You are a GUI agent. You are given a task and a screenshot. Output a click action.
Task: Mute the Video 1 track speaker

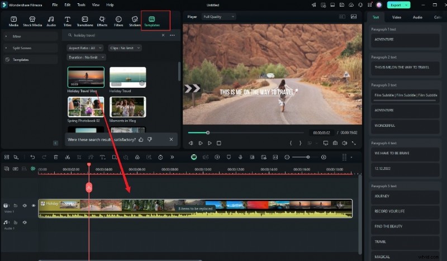pyautogui.click(x=25, y=206)
